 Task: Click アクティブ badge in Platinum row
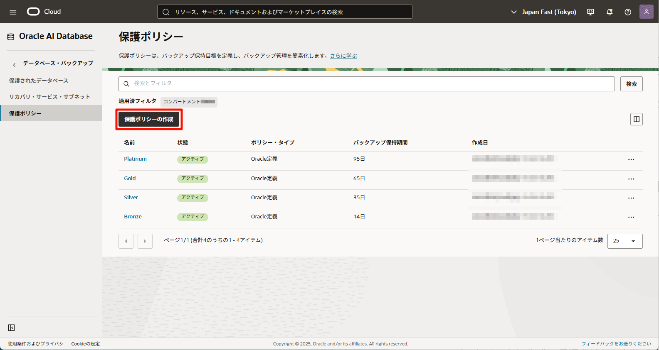[x=193, y=159]
